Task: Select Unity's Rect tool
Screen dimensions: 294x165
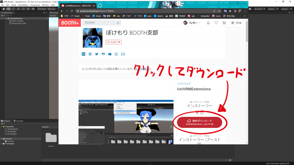Action: pyautogui.click(x=23, y=9)
